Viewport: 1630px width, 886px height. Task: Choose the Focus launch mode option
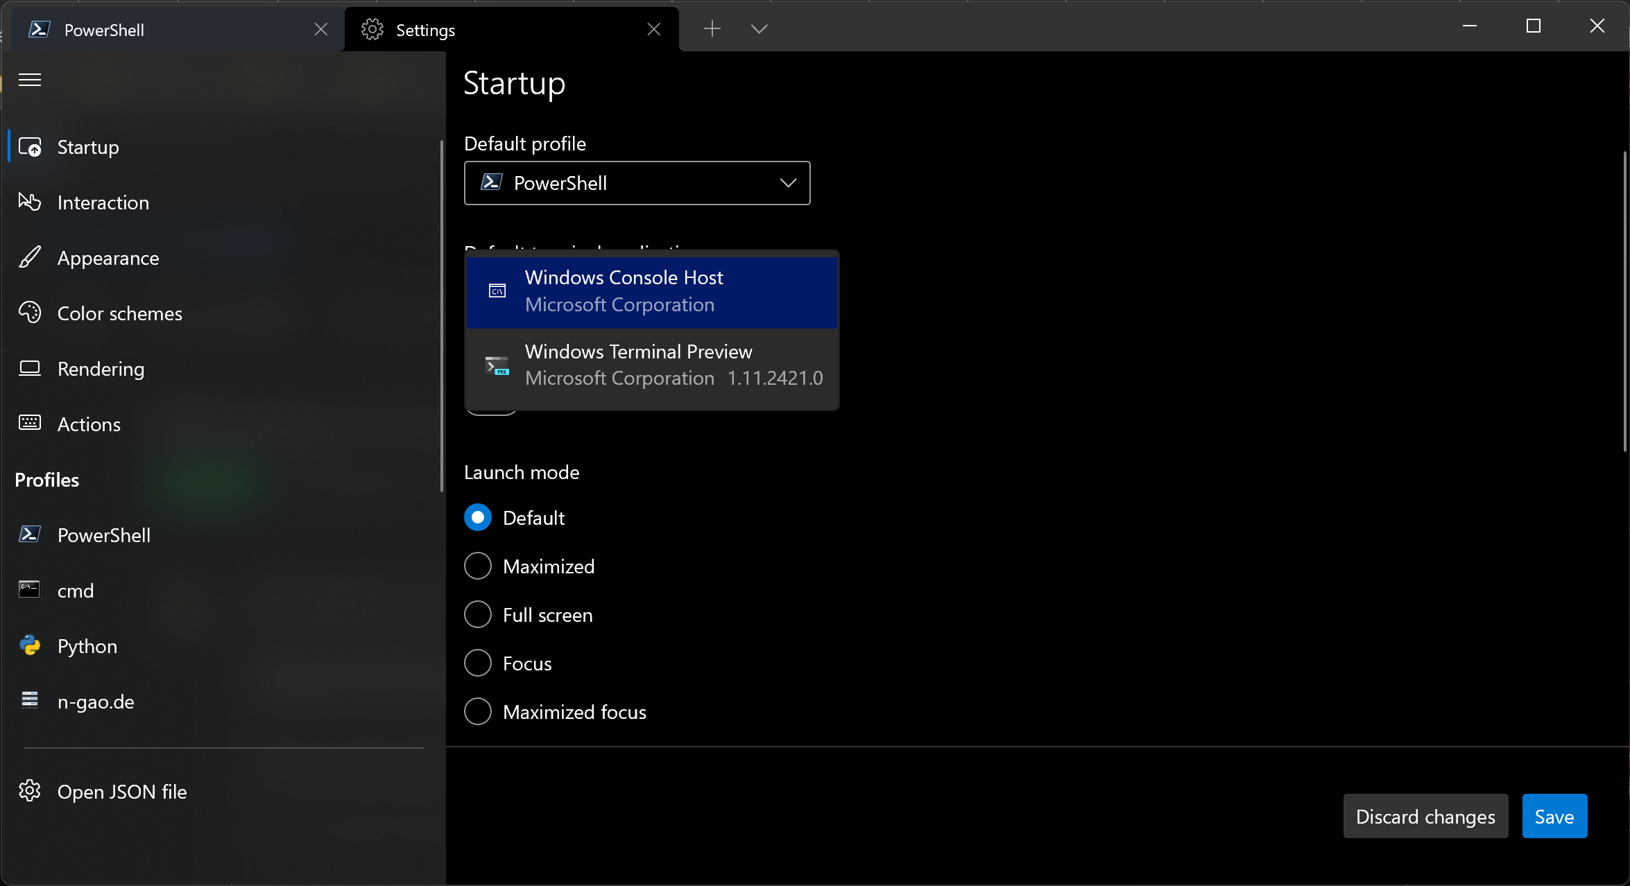[x=478, y=663]
